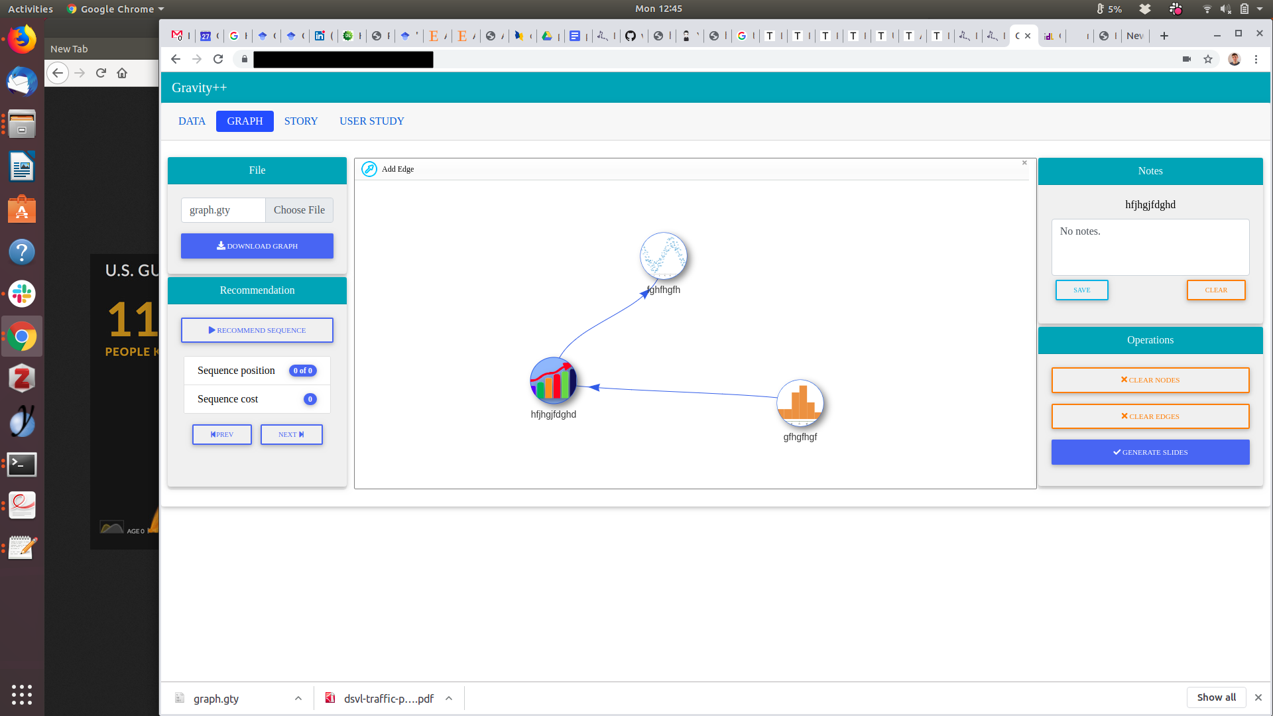
Task: Open the Chrome three-dot menu
Action: pyautogui.click(x=1256, y=60)
